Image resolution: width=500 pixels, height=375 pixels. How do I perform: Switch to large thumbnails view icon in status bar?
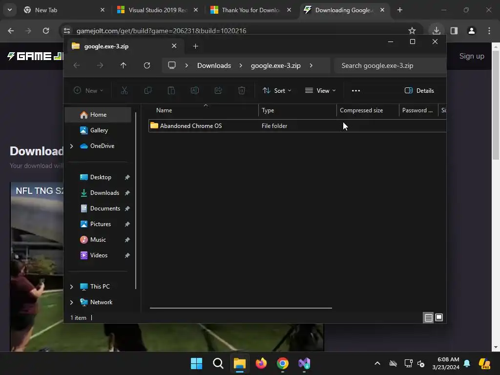439,317
